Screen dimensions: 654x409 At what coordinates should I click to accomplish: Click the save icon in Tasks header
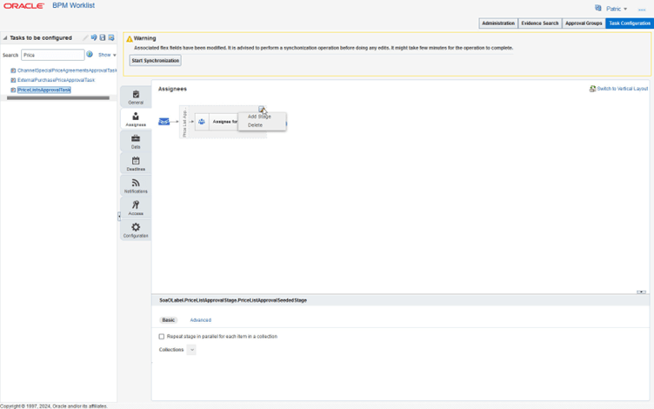pos(103,37)
